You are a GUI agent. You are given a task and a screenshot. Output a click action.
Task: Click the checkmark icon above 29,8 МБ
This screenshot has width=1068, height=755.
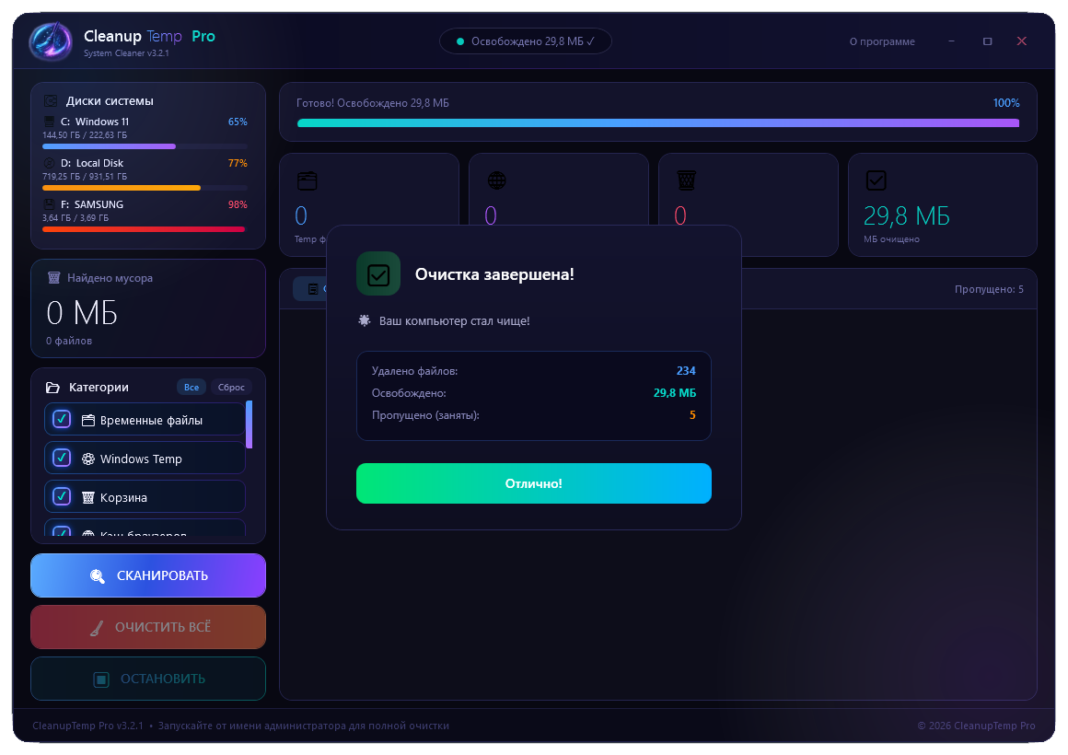pos(876,180)
